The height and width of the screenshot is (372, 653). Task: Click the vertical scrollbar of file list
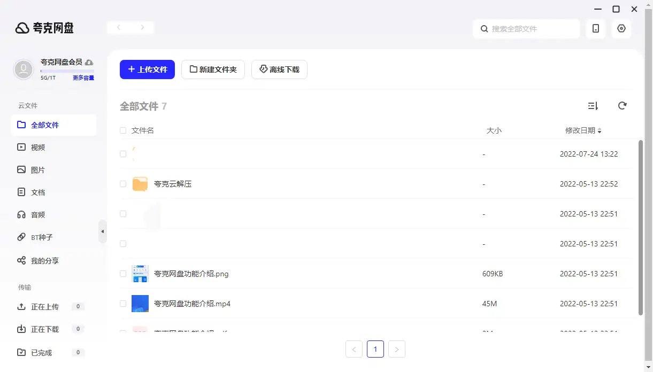tap(641, 227)
